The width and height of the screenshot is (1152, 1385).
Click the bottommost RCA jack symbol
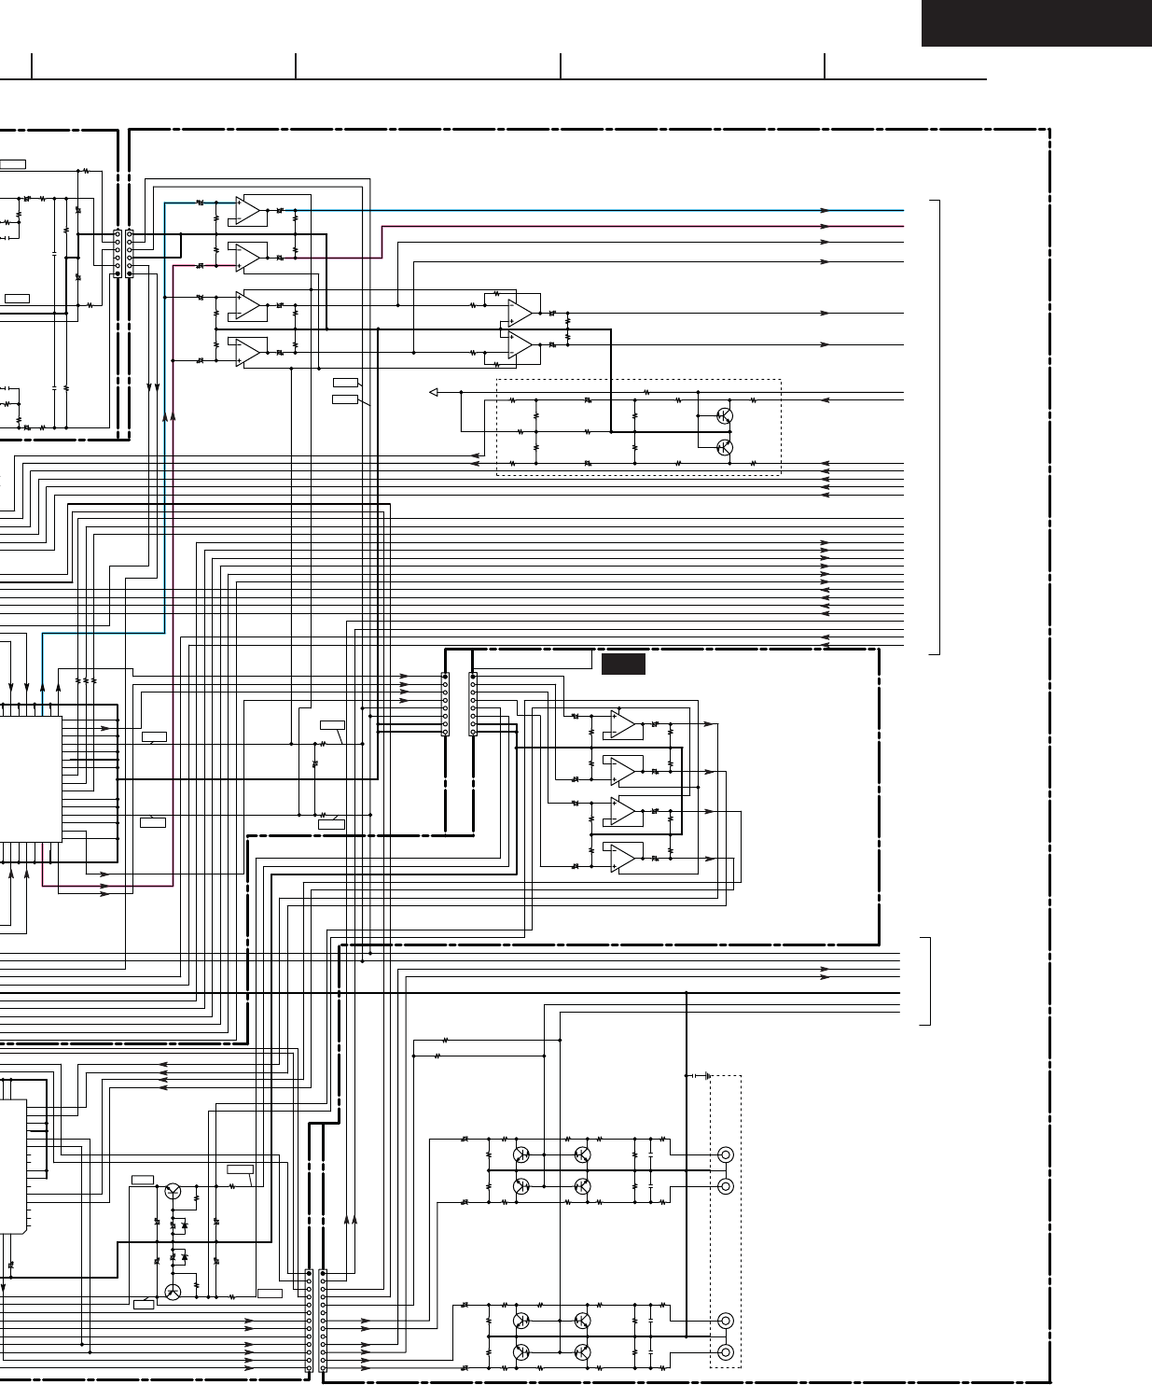pyautogui.click(x=725, y=1352)
